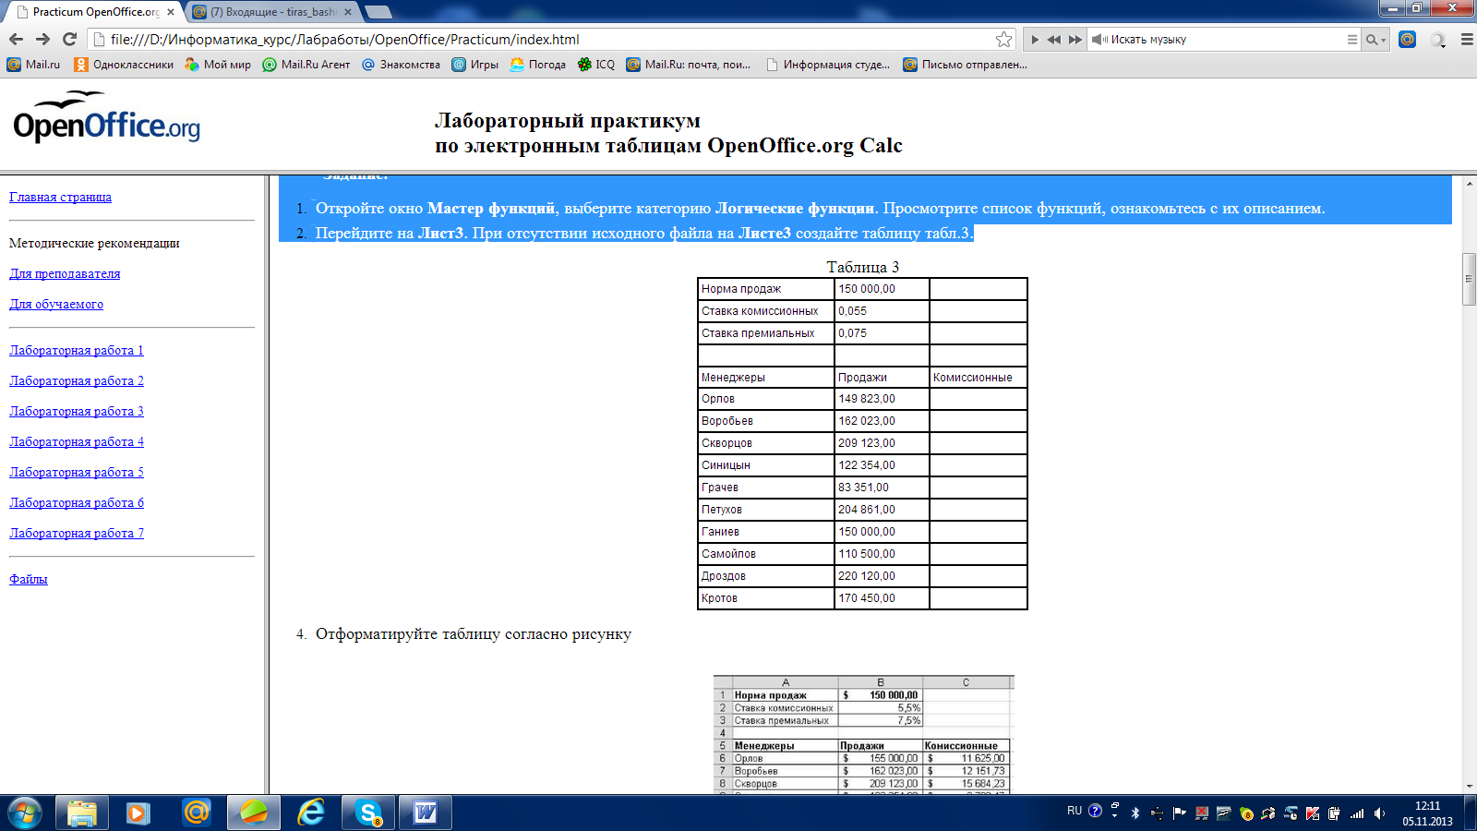Go forward with the browser forward arrow
The height and width of the screenshot is (831, 1477).
click(42, 39)
